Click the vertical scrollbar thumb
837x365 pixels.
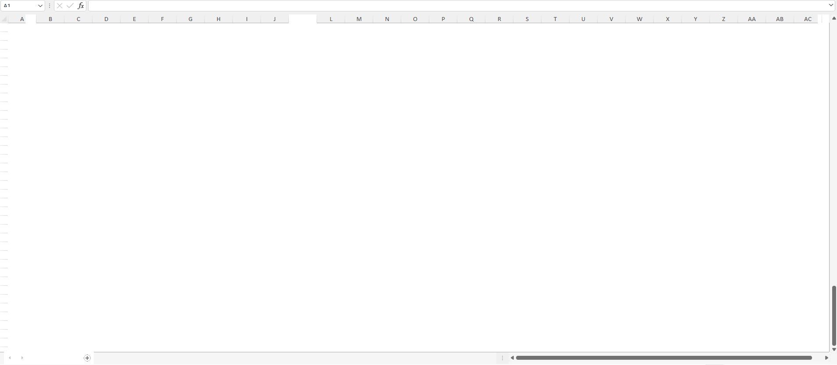click(834, 316)
